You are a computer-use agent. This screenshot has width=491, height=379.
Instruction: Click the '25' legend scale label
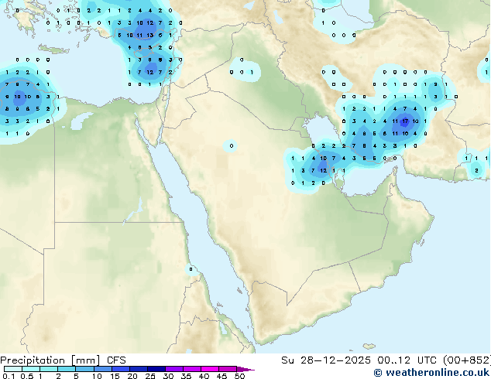150,376
